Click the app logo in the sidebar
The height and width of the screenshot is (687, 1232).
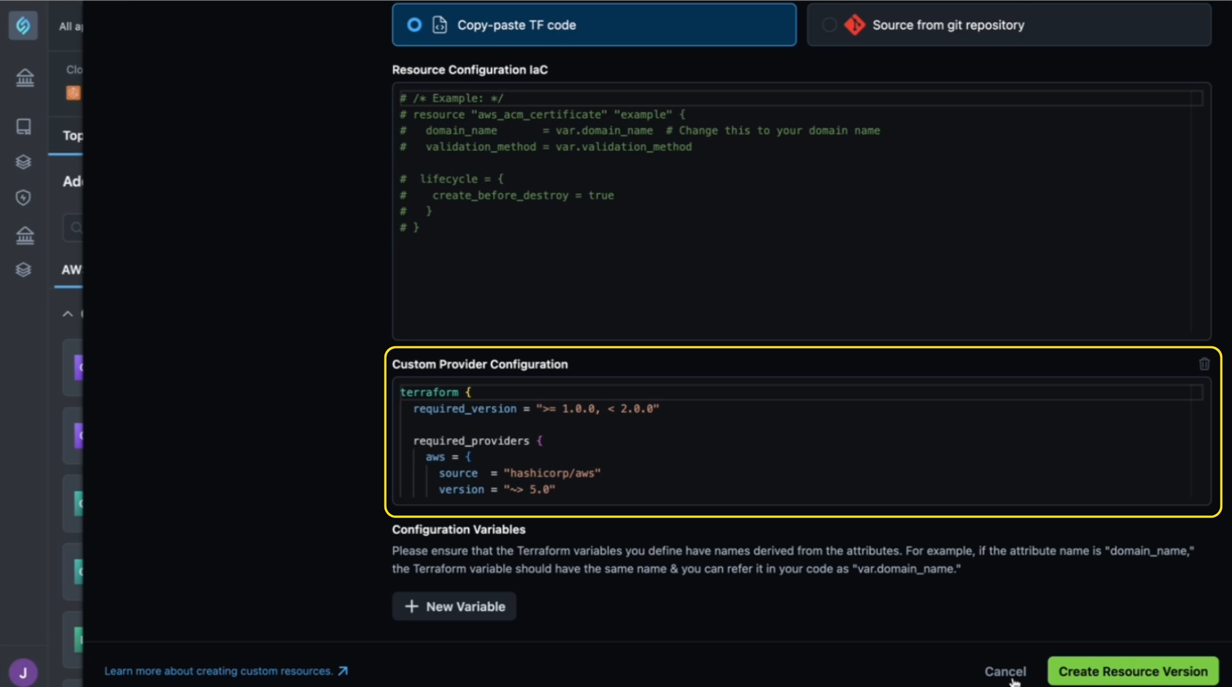point(23,25)
